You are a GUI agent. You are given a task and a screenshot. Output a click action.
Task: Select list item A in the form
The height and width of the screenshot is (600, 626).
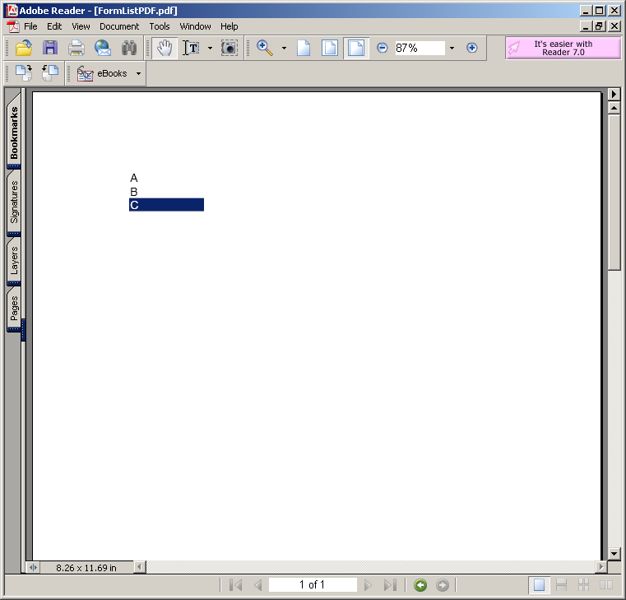click(166, 178)
